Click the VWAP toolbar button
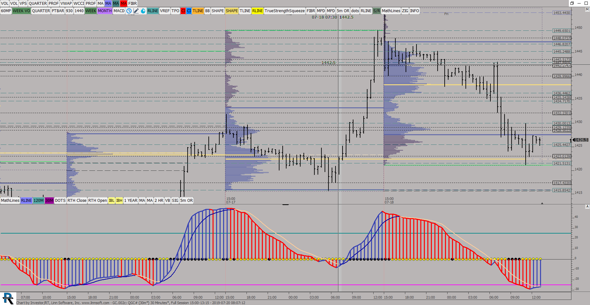Screen dimensions: 590x305 [66, 4]
